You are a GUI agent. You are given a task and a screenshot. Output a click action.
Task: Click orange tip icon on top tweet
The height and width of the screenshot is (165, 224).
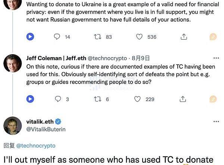[x=213, y=37]
